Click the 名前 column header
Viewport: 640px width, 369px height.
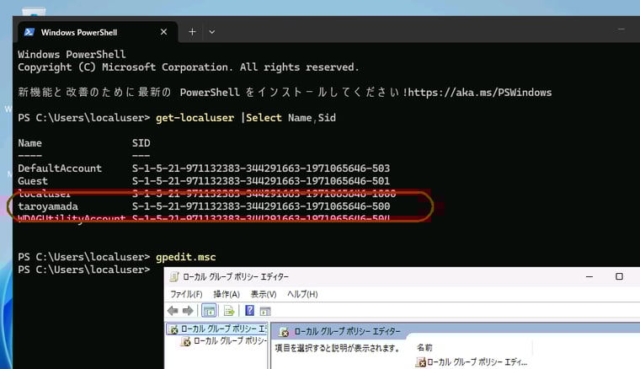(x=424, y=347)
